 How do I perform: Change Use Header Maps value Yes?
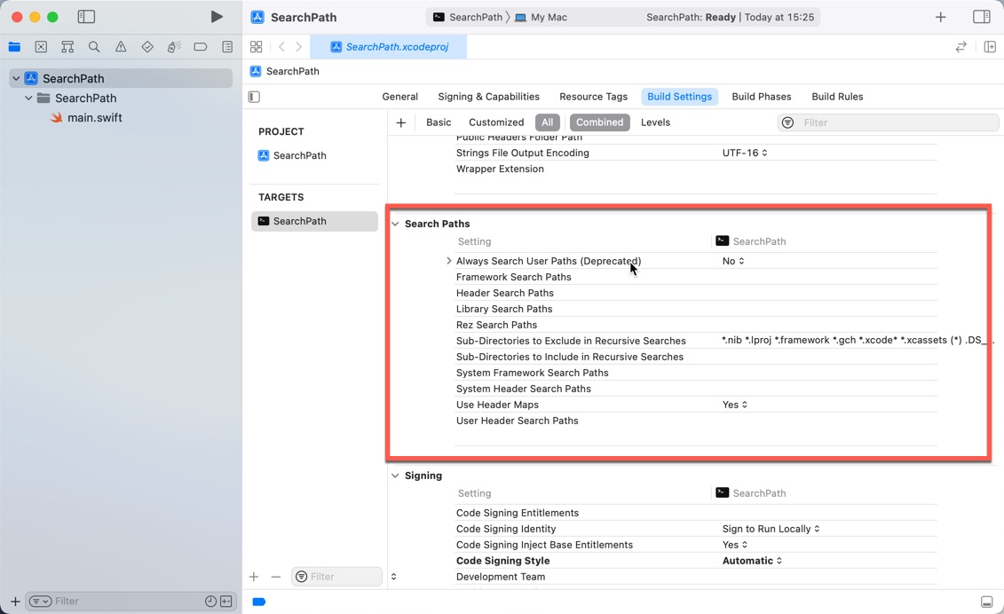pos(735,405)
